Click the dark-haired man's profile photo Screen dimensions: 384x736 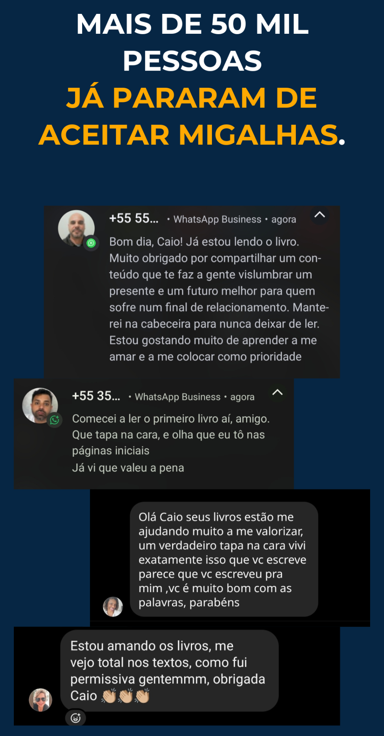[x=40, y=406]
